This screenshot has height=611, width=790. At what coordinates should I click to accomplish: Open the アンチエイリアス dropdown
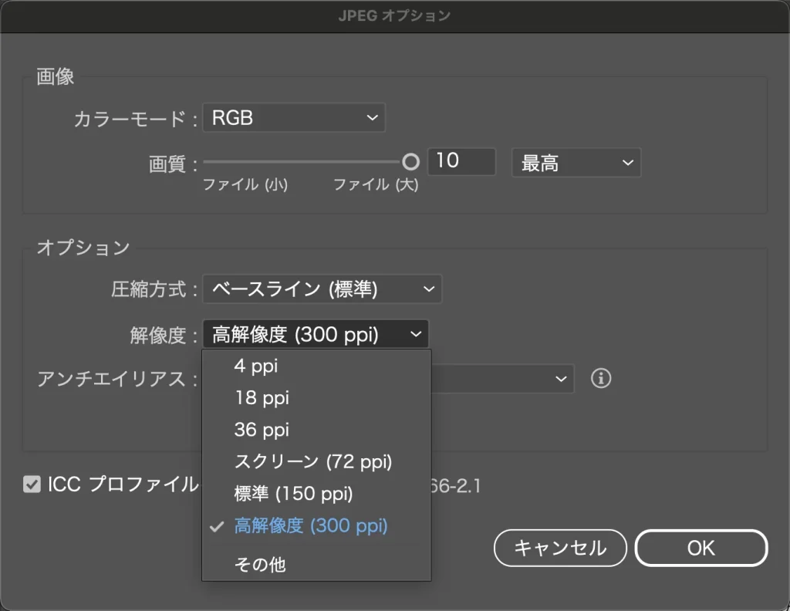point(503,378)
